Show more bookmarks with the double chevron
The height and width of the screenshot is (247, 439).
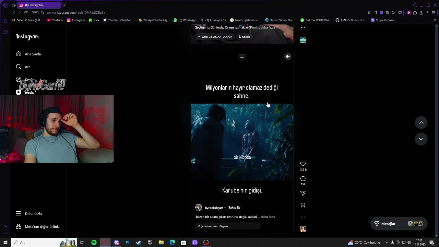(x=435, y=20)
